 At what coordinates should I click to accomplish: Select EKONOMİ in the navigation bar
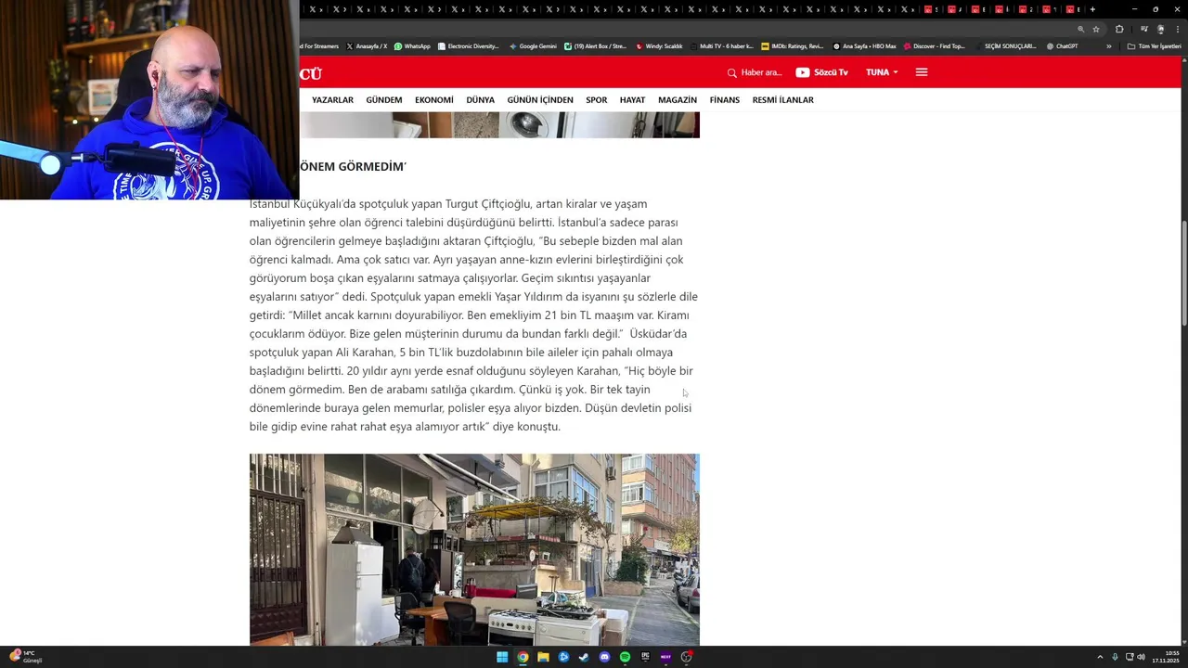point(433,100)
